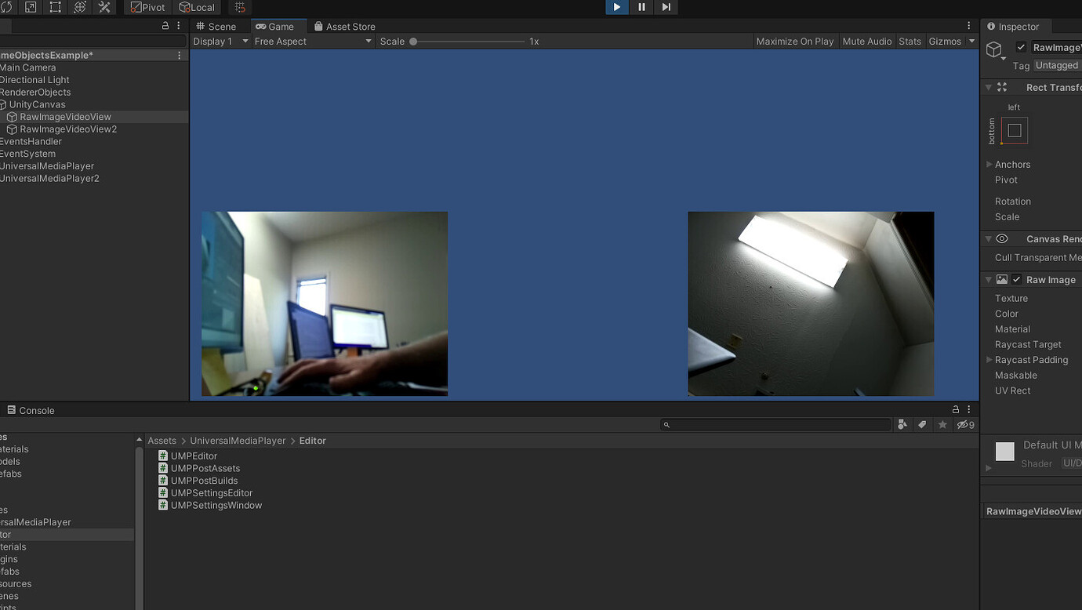Toggle hidden objects visibility showing count 9

[x=964, y=424]
